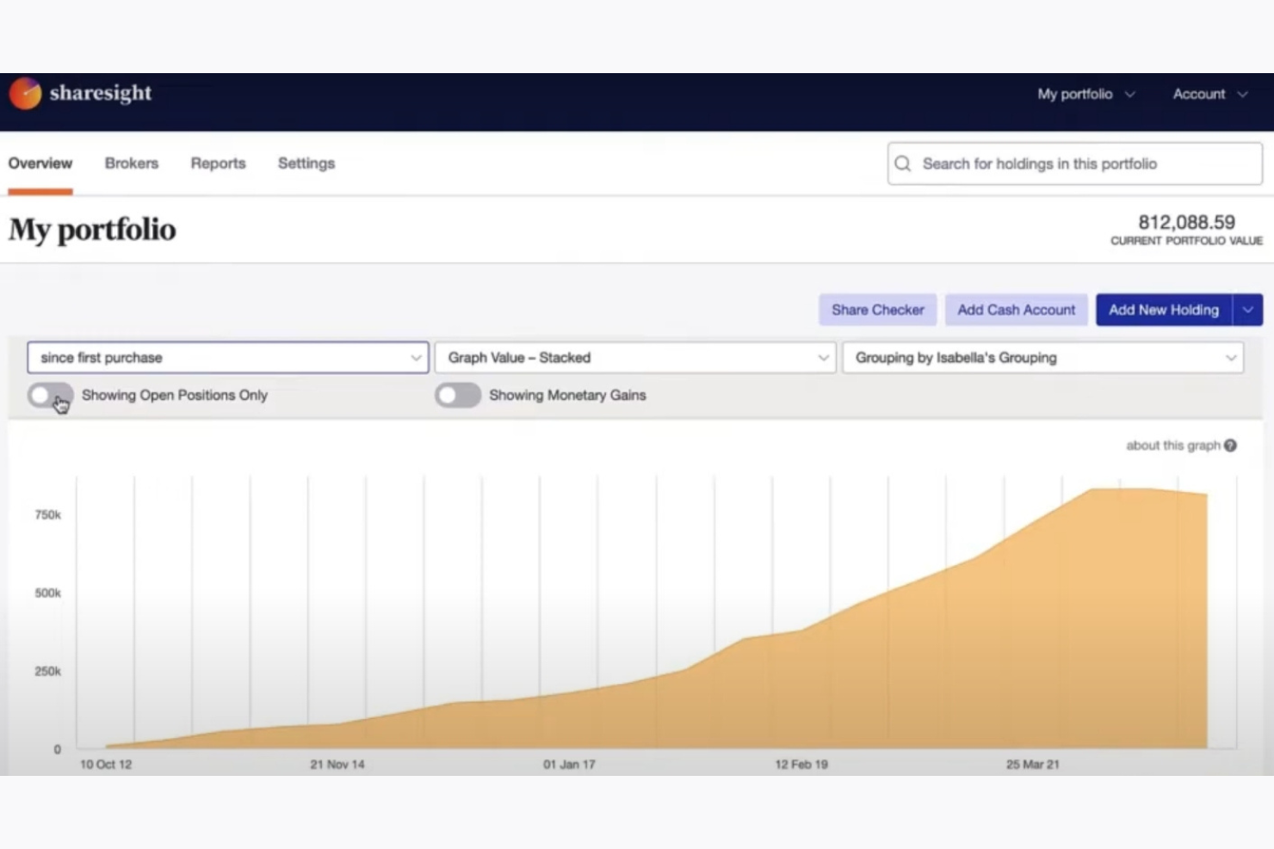Open the 'about this graph' help icon
Screen dimensions: 1274x849
pos(1230,445)
